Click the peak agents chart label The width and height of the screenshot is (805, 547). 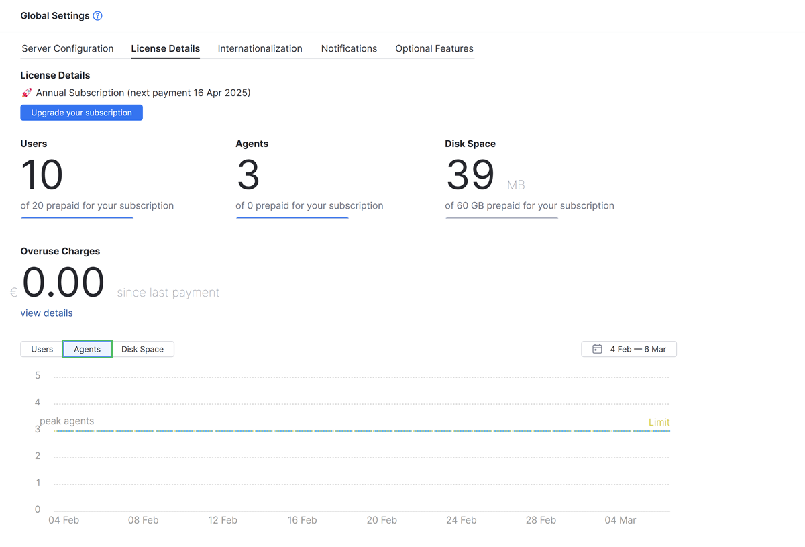click(x=67, y=421)
